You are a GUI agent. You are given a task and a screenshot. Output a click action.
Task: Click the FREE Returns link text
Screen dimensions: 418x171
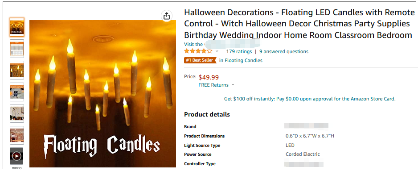tap(213, 85)
